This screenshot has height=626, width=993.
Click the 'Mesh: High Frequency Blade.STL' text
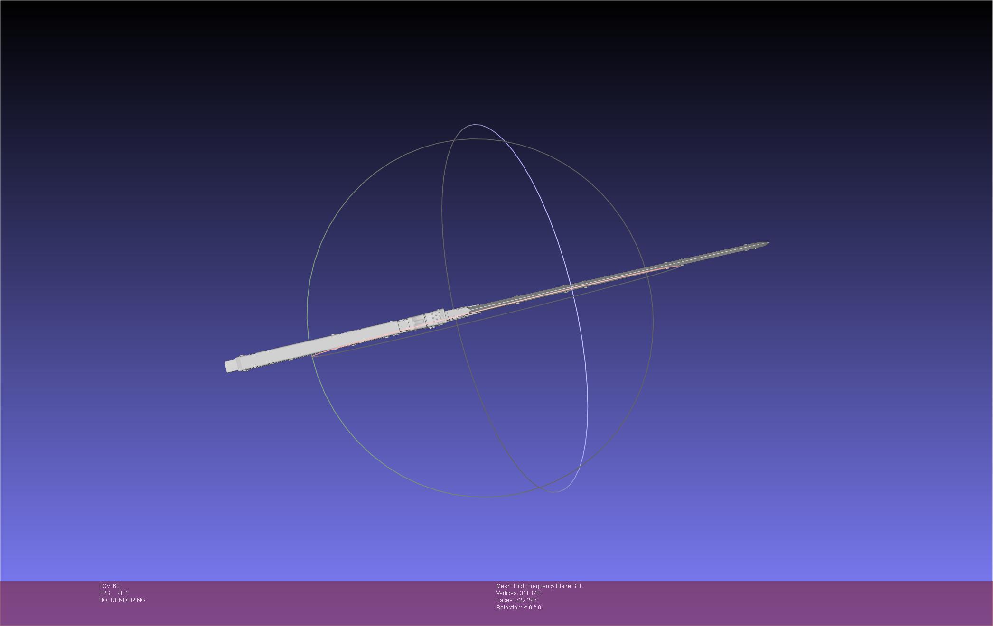(540, 586)
